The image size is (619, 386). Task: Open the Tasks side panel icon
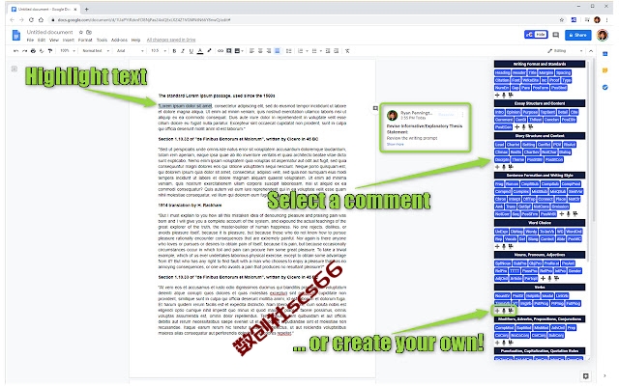click(x=604, y=87)
